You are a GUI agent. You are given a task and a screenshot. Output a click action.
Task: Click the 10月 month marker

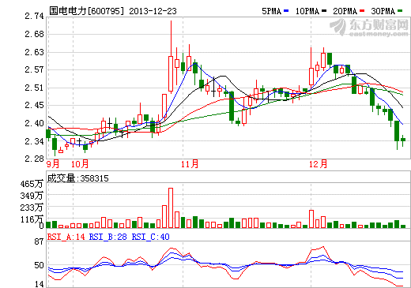point(80,164)
